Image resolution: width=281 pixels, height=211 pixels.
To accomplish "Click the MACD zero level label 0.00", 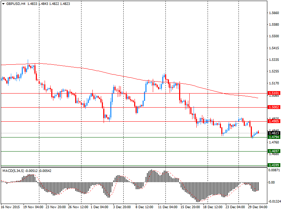I will [272, 182].
